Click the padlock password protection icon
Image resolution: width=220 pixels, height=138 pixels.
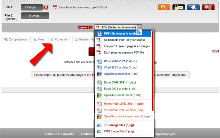[179, 7]
